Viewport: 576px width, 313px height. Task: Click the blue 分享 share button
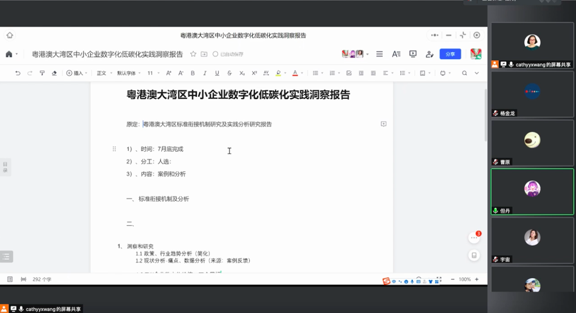(x=450, y=54)
